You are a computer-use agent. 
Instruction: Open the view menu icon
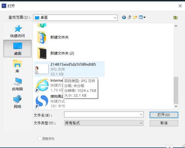(x=142, y=17)
